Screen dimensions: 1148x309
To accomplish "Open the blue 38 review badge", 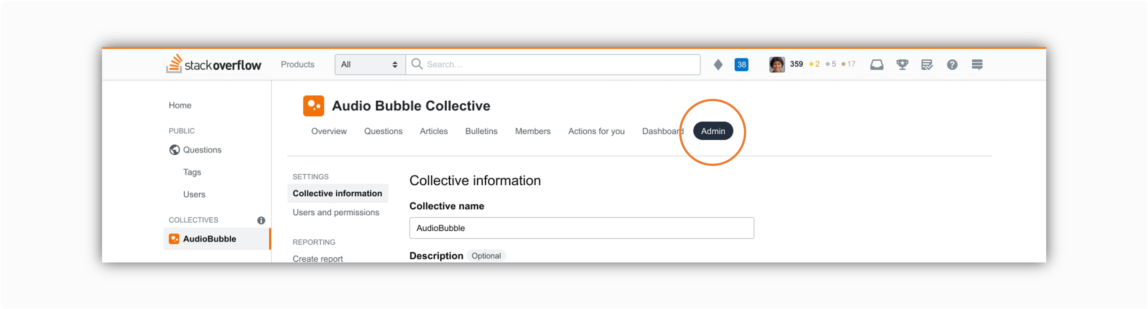I will coord(741,64).
